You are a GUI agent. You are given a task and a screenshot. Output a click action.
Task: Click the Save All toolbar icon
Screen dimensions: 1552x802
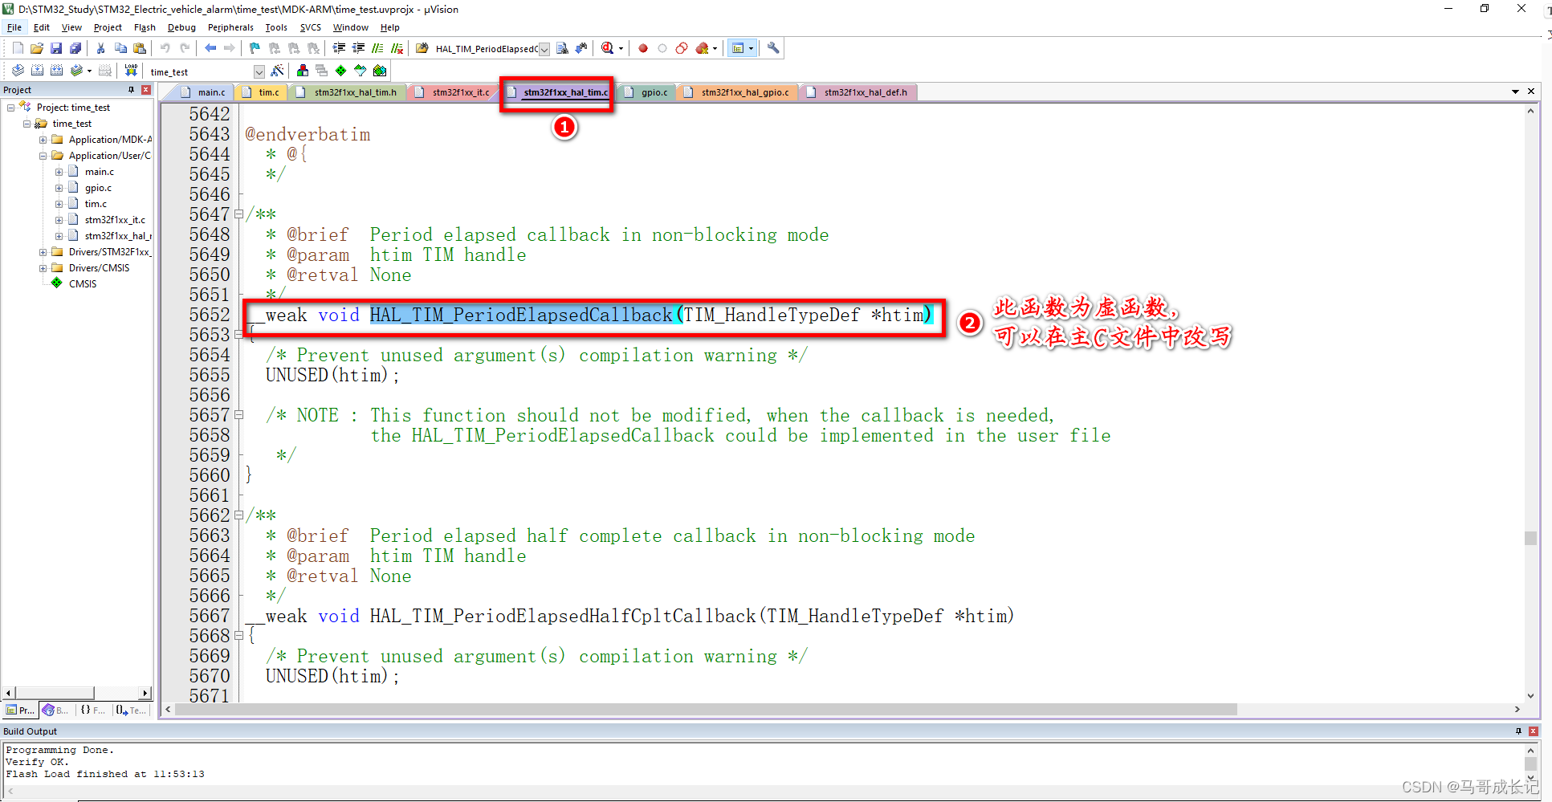point(75,48)
